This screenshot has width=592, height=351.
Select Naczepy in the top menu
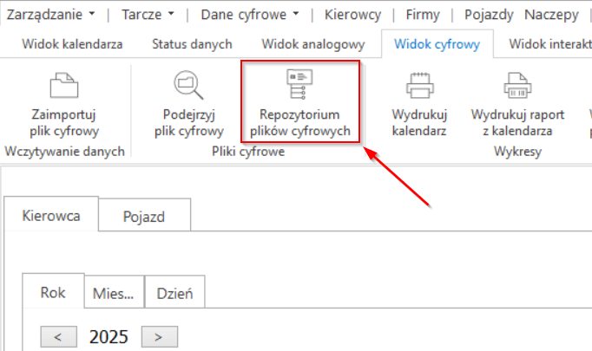point(551,15)
